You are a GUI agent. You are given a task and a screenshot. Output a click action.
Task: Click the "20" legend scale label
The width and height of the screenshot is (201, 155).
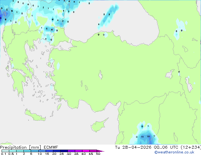[x=54, y=154]
